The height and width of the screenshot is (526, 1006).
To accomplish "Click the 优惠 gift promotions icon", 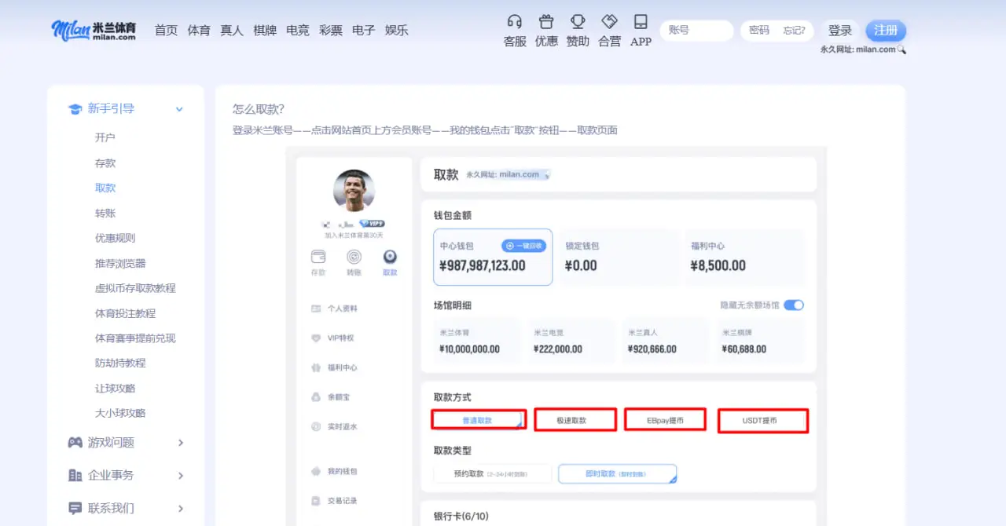I will tap(545, 30).
